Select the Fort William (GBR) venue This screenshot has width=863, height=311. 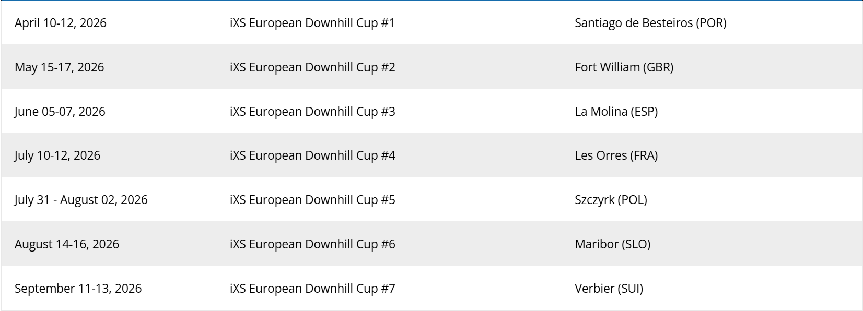pos(624,67)
